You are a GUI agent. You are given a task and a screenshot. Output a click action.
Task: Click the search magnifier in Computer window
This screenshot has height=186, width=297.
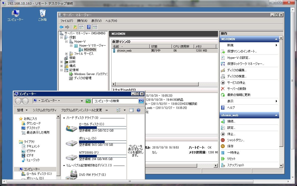point(141,101)
